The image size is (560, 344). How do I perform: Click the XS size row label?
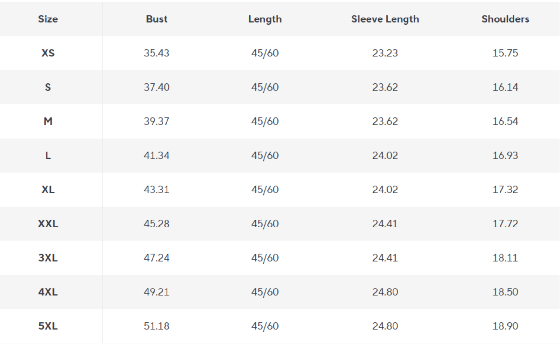click(x=48, y=53)
